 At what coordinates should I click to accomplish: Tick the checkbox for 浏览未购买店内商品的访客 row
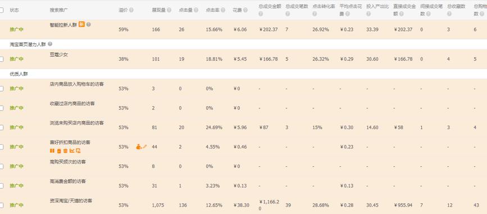click(1, 128)
